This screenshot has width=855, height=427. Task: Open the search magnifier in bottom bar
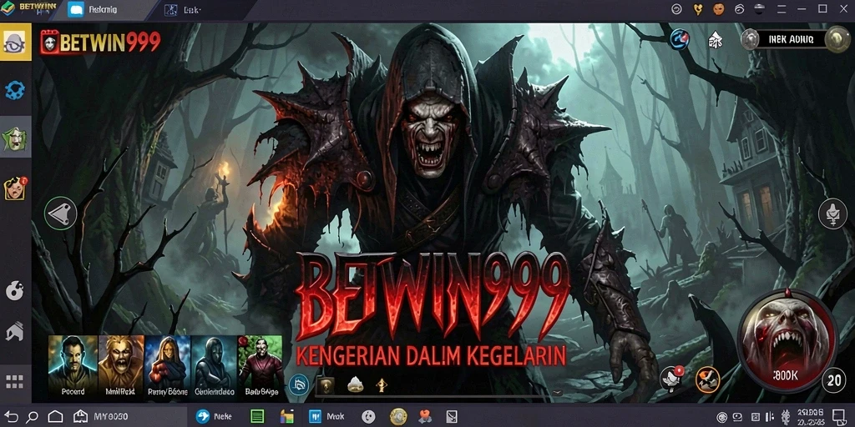(x=33, y=417)
